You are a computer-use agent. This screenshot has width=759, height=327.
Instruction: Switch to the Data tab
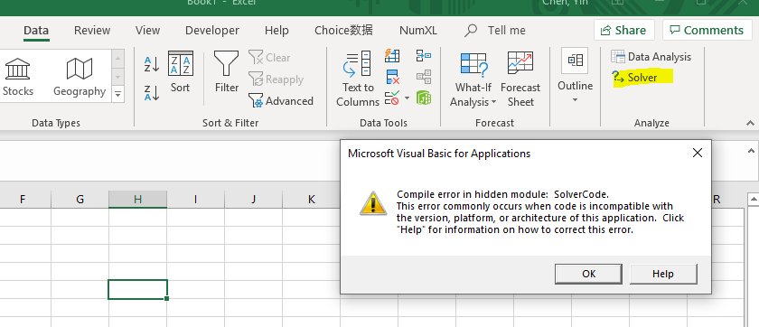click(36, 31)
